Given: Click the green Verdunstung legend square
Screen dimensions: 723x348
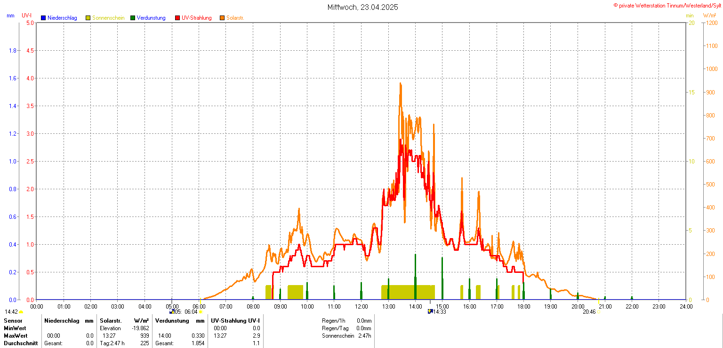Looking at the screenshot, I should pos(133,18).
